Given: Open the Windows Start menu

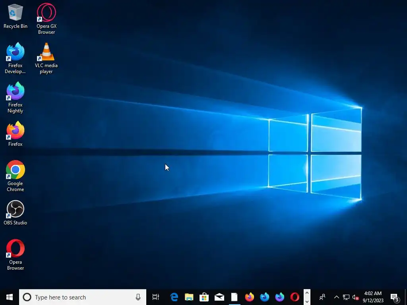Looking at the screenshot, I should click(10, 297).
